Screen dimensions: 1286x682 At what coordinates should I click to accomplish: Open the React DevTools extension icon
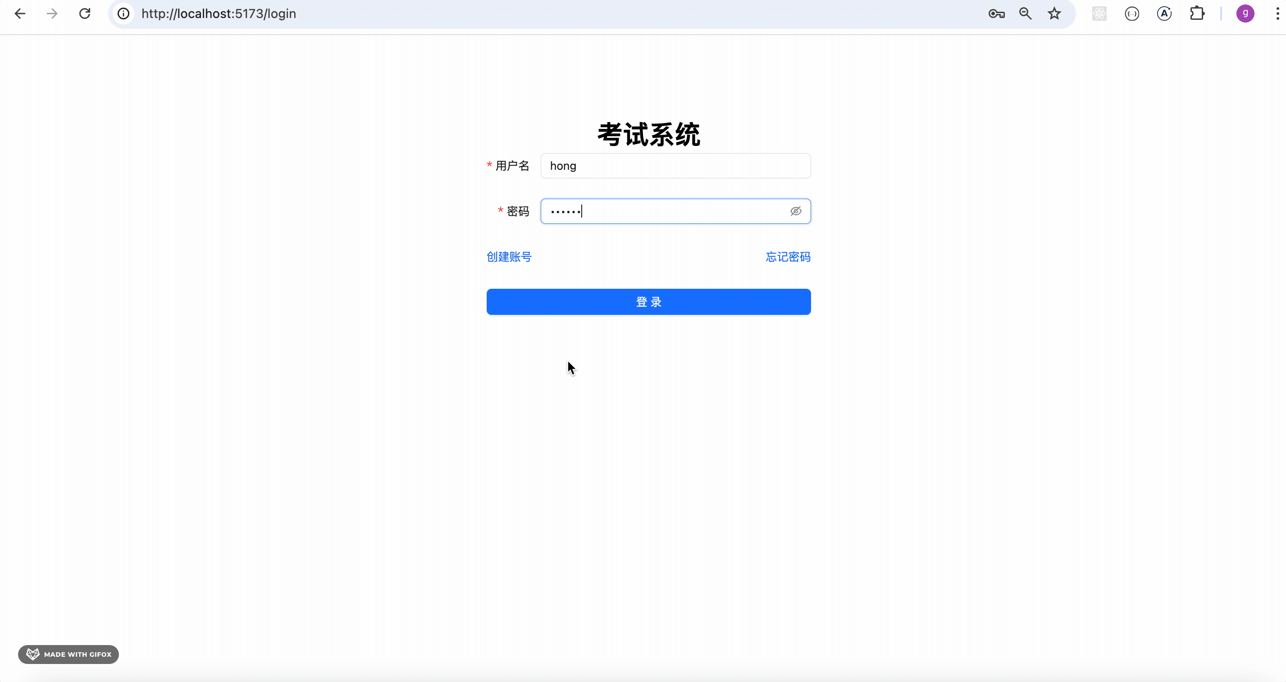pyautogui.click(x=1099, y=14)
